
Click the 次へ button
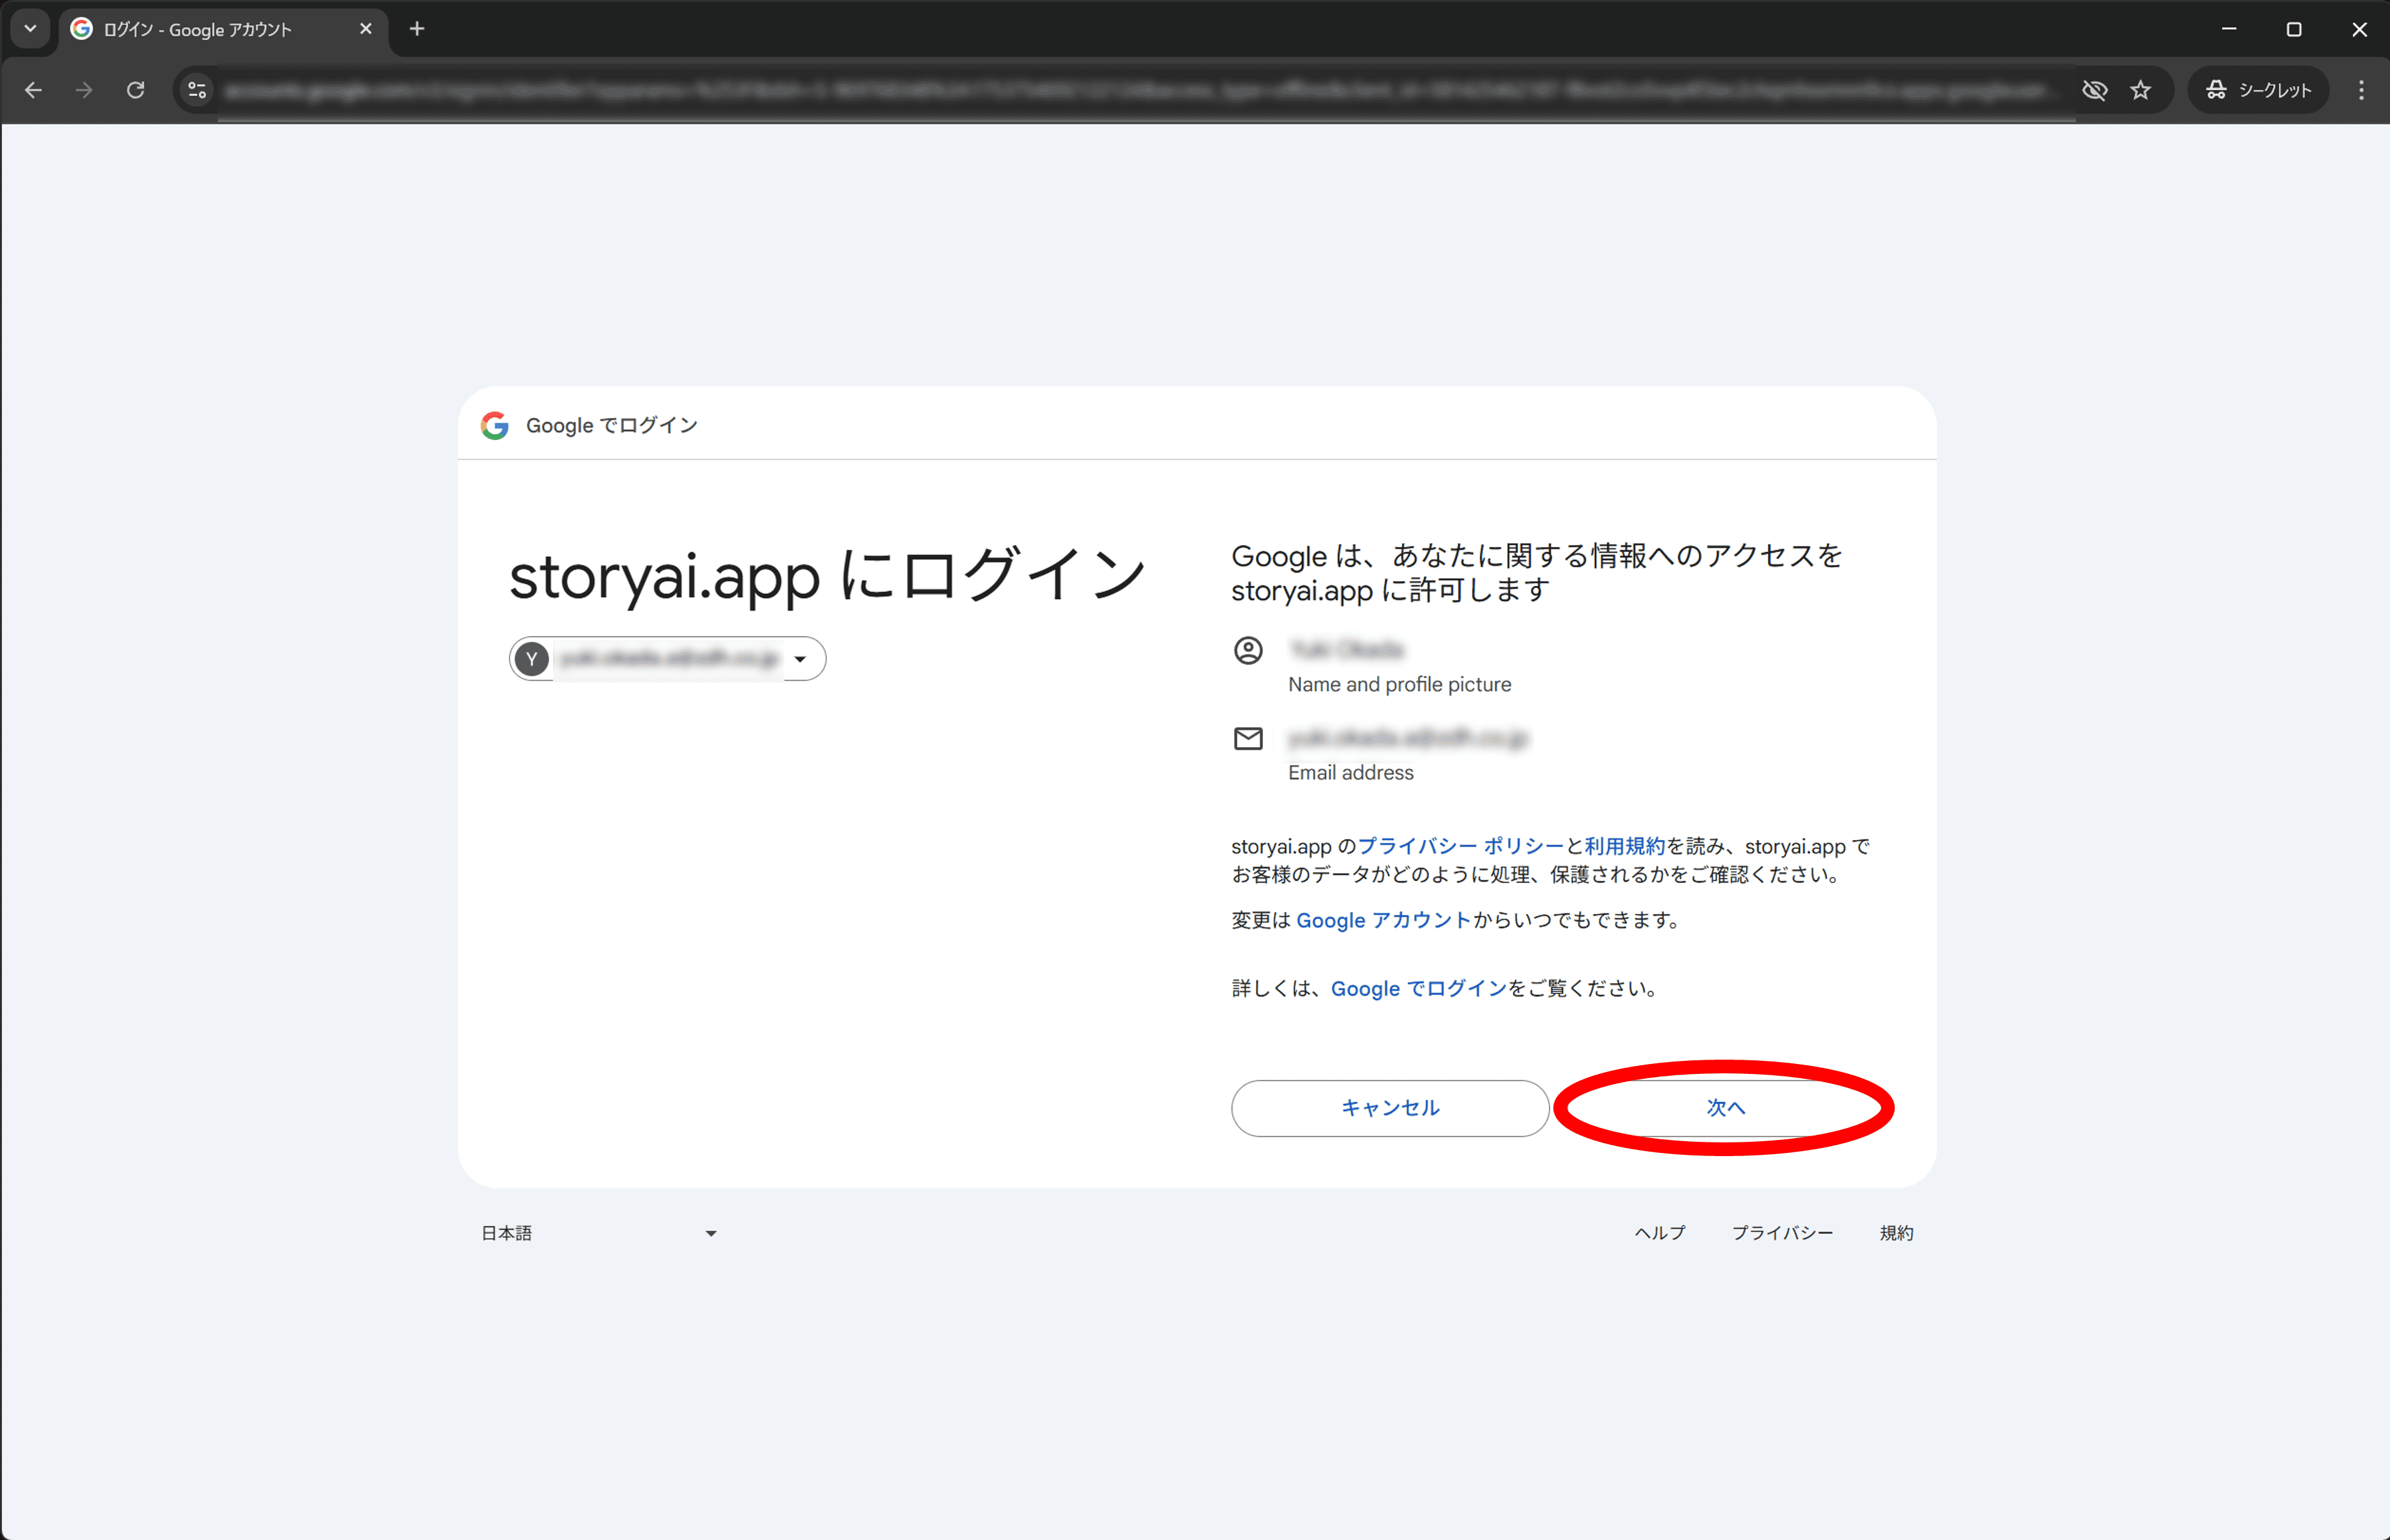tap(1725, 1108)
